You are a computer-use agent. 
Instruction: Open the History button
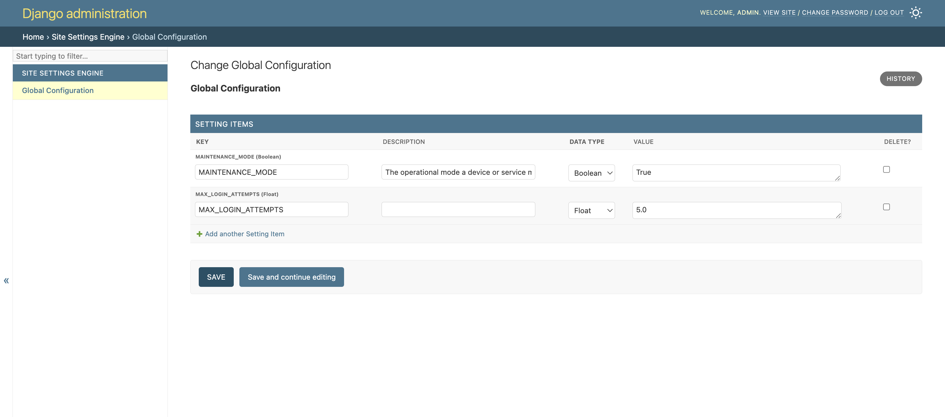(901, 79)
